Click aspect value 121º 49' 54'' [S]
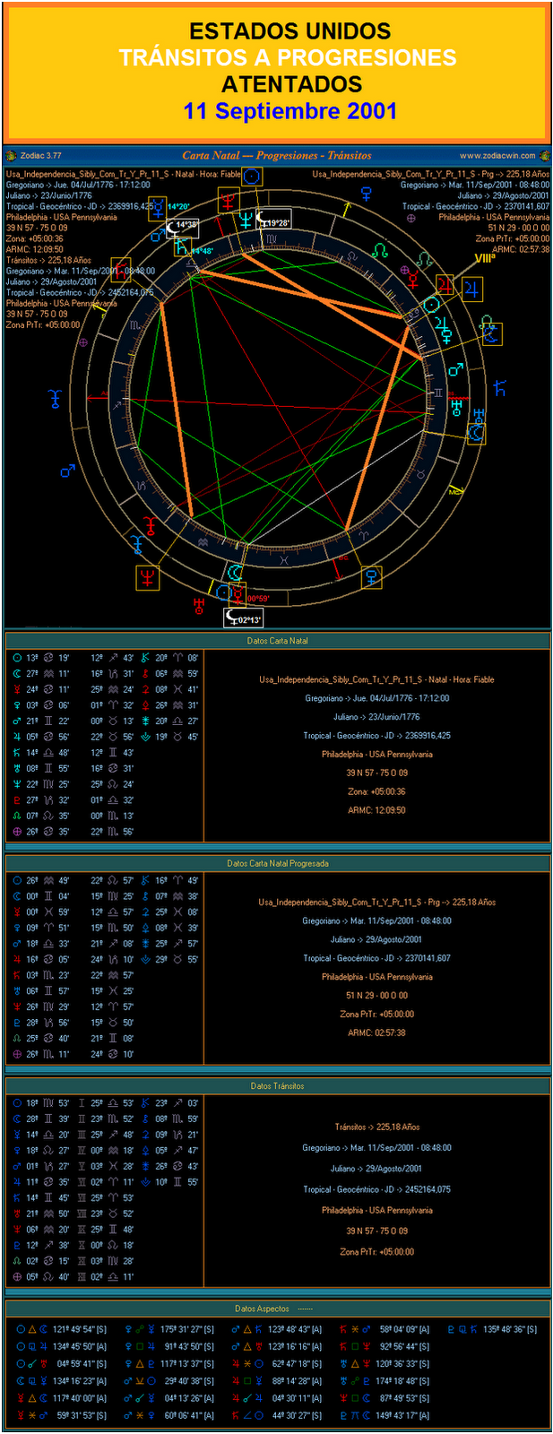553x1434 pixels. click(x=79, y=1330)
